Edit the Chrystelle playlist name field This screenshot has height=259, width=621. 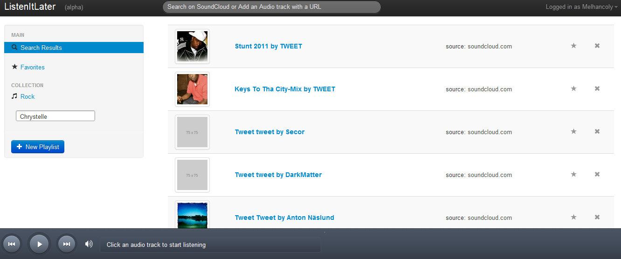(x=55, y=116)
